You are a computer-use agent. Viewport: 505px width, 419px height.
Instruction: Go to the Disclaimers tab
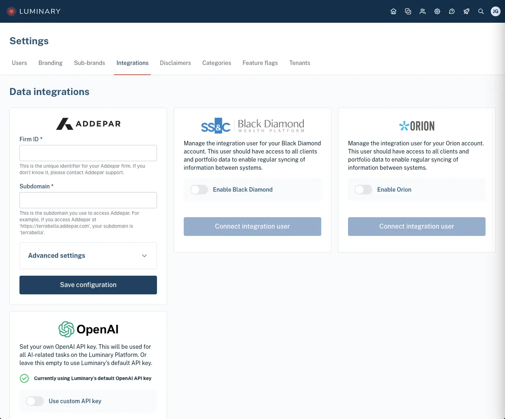click(175, 63)
